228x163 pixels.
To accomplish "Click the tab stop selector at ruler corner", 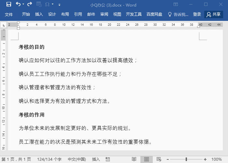I will click(4, 25).
